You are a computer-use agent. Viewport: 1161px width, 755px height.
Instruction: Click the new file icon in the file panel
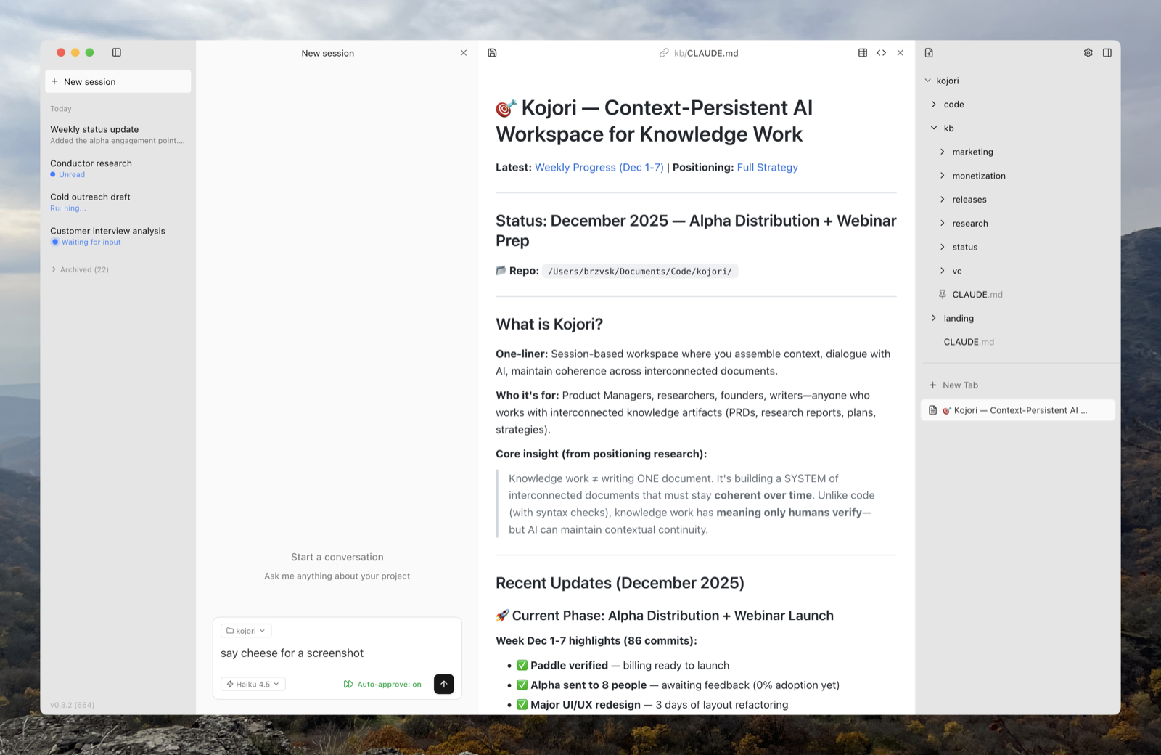(929, 52)
